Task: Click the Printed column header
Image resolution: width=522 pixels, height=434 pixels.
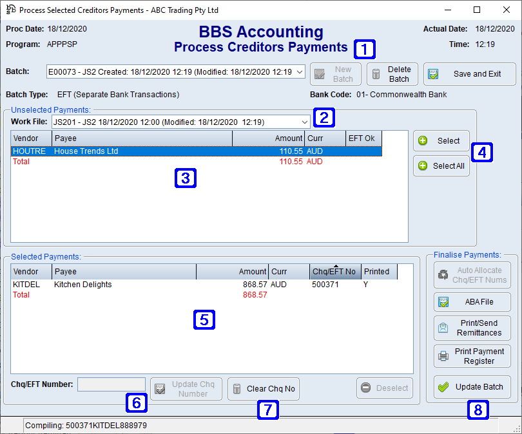Action: [x=378, y=271]
